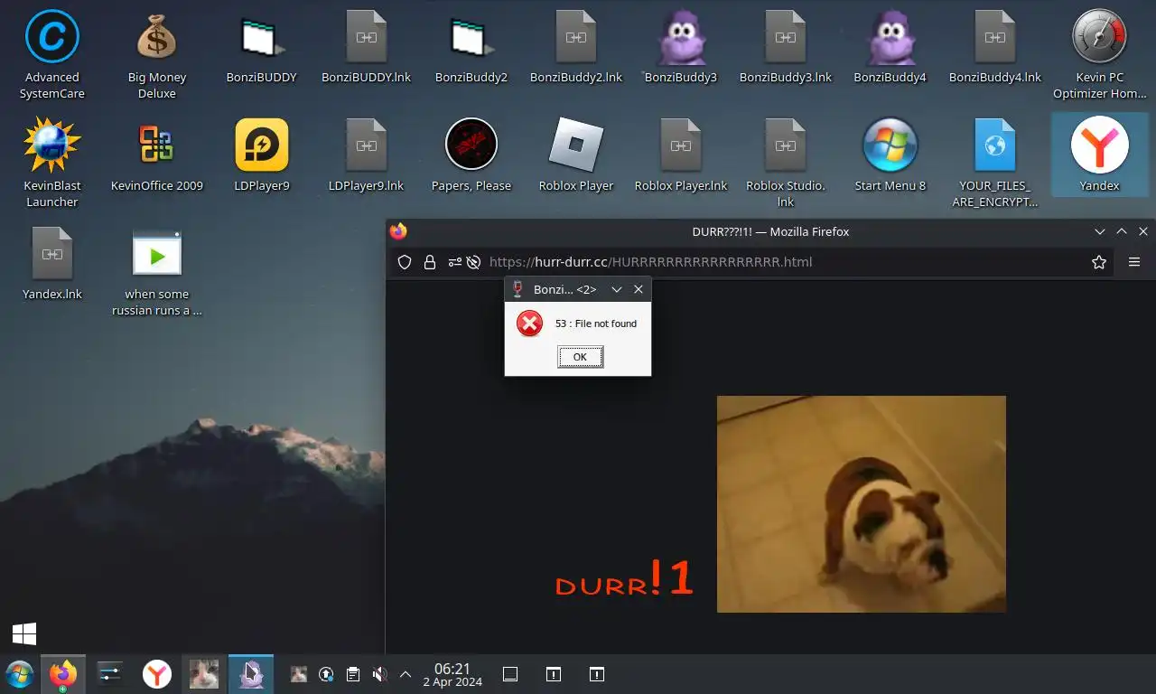Open the YOUR_FILES_ARE_ENCRYPT... file icon
Viewport: 1156px width, 694px height.
(995, 163)
